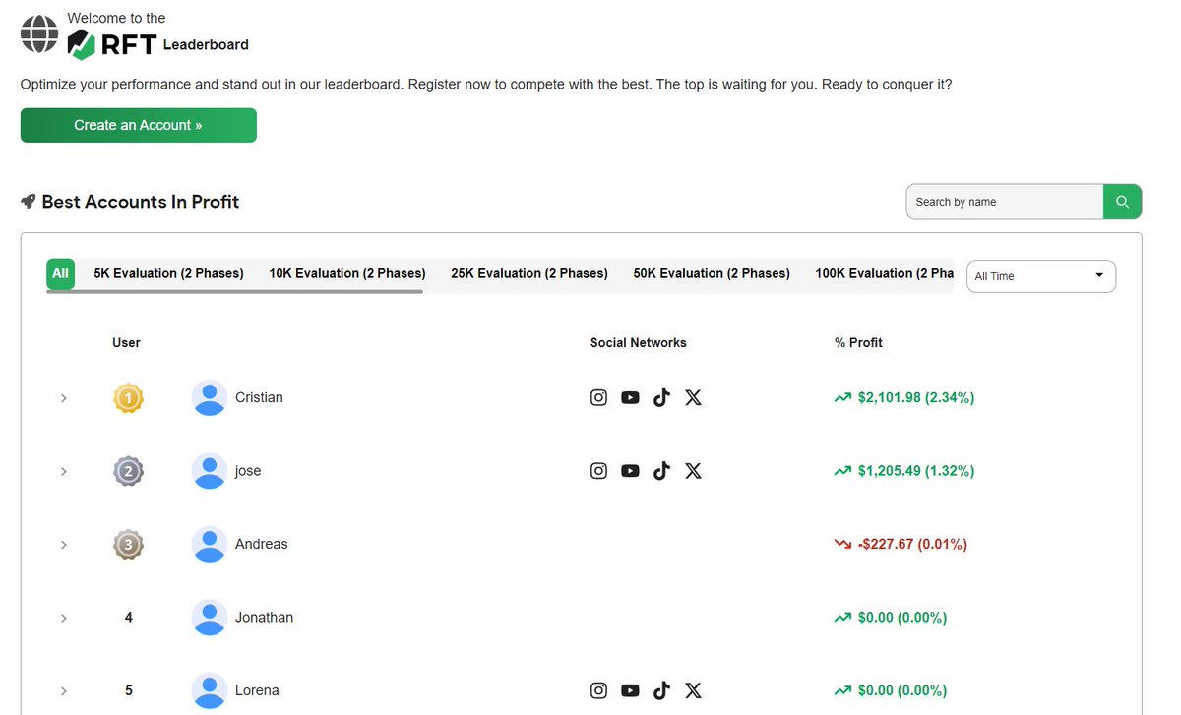Click the name Cristian
This screenshot has height=715, width=1181.
coord(259,397)
